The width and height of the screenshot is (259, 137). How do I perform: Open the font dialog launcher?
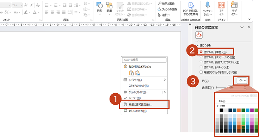40,20
